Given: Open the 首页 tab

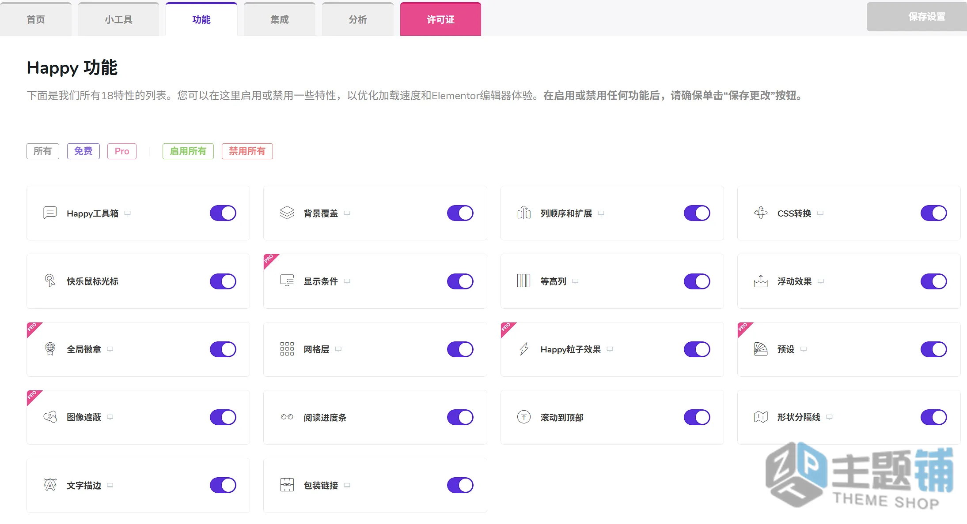Looking at the screenshot, I should pyautogui.click(x=36, y=19).
